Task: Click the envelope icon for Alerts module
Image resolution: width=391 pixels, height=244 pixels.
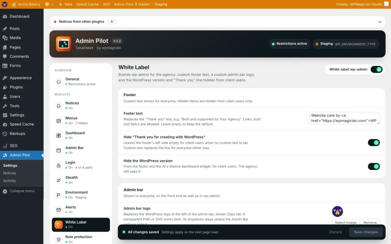Action: tap(58, 210)
